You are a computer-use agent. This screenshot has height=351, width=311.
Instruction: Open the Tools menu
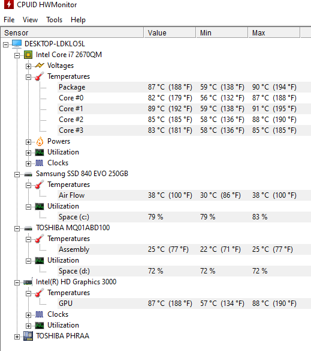point(55,20)
